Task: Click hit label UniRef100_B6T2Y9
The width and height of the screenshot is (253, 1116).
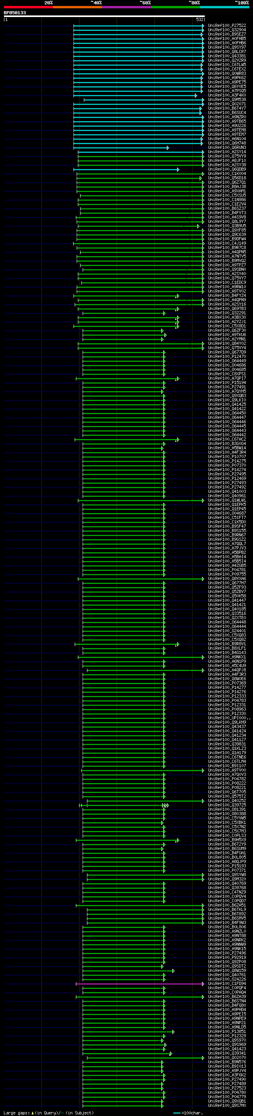Action: click(227, 844)
